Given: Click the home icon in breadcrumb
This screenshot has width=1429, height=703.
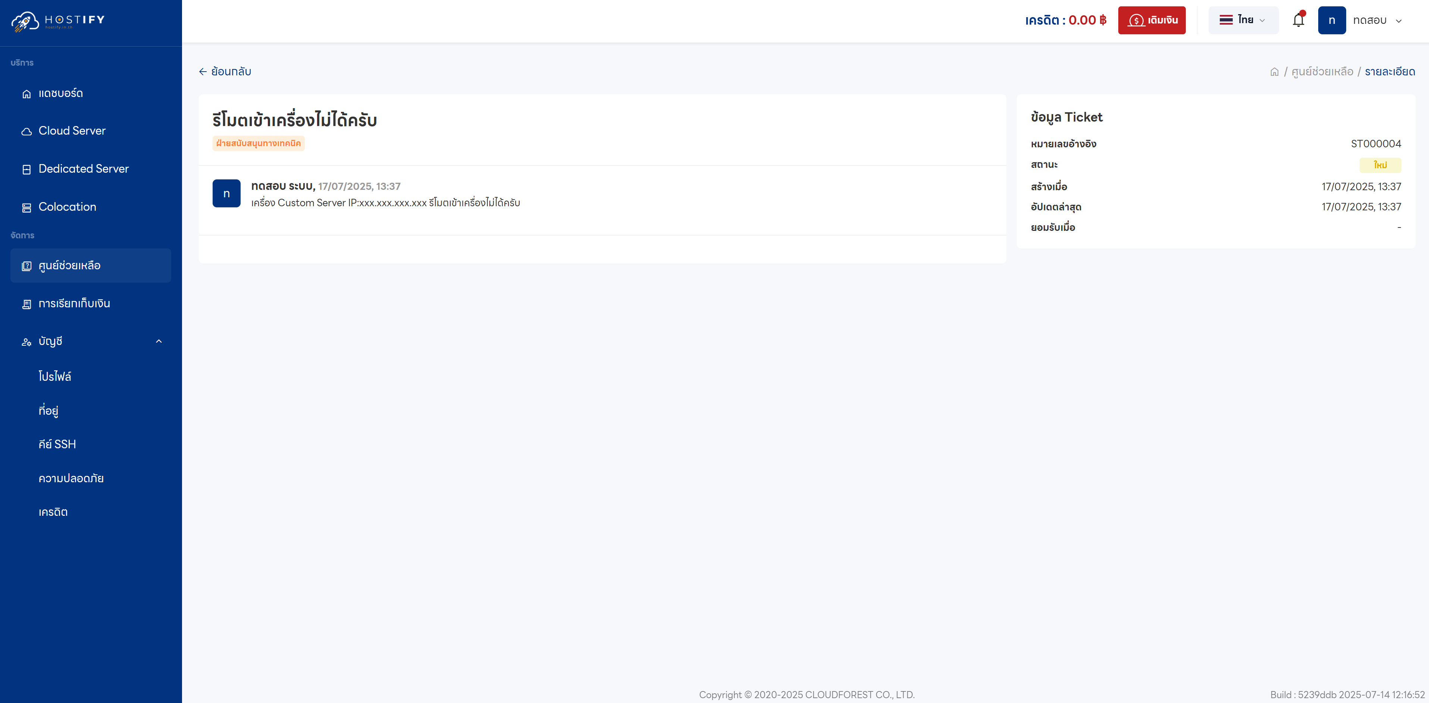Looking at the screenshot, I should (x=1274, y=72).
